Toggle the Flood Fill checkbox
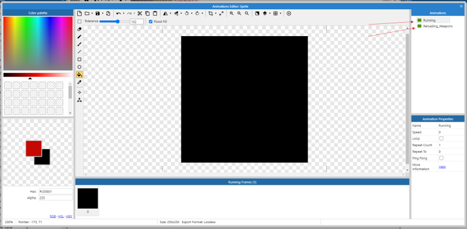The width and height of the screenshot is (467, 229). 151,22
